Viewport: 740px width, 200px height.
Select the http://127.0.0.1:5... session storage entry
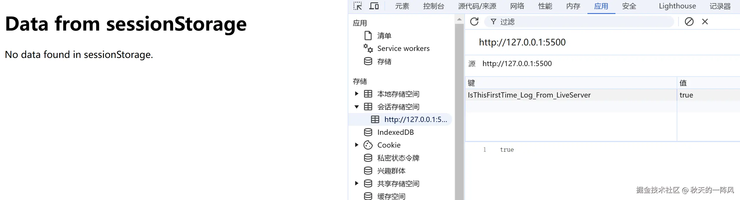point(416,119)
